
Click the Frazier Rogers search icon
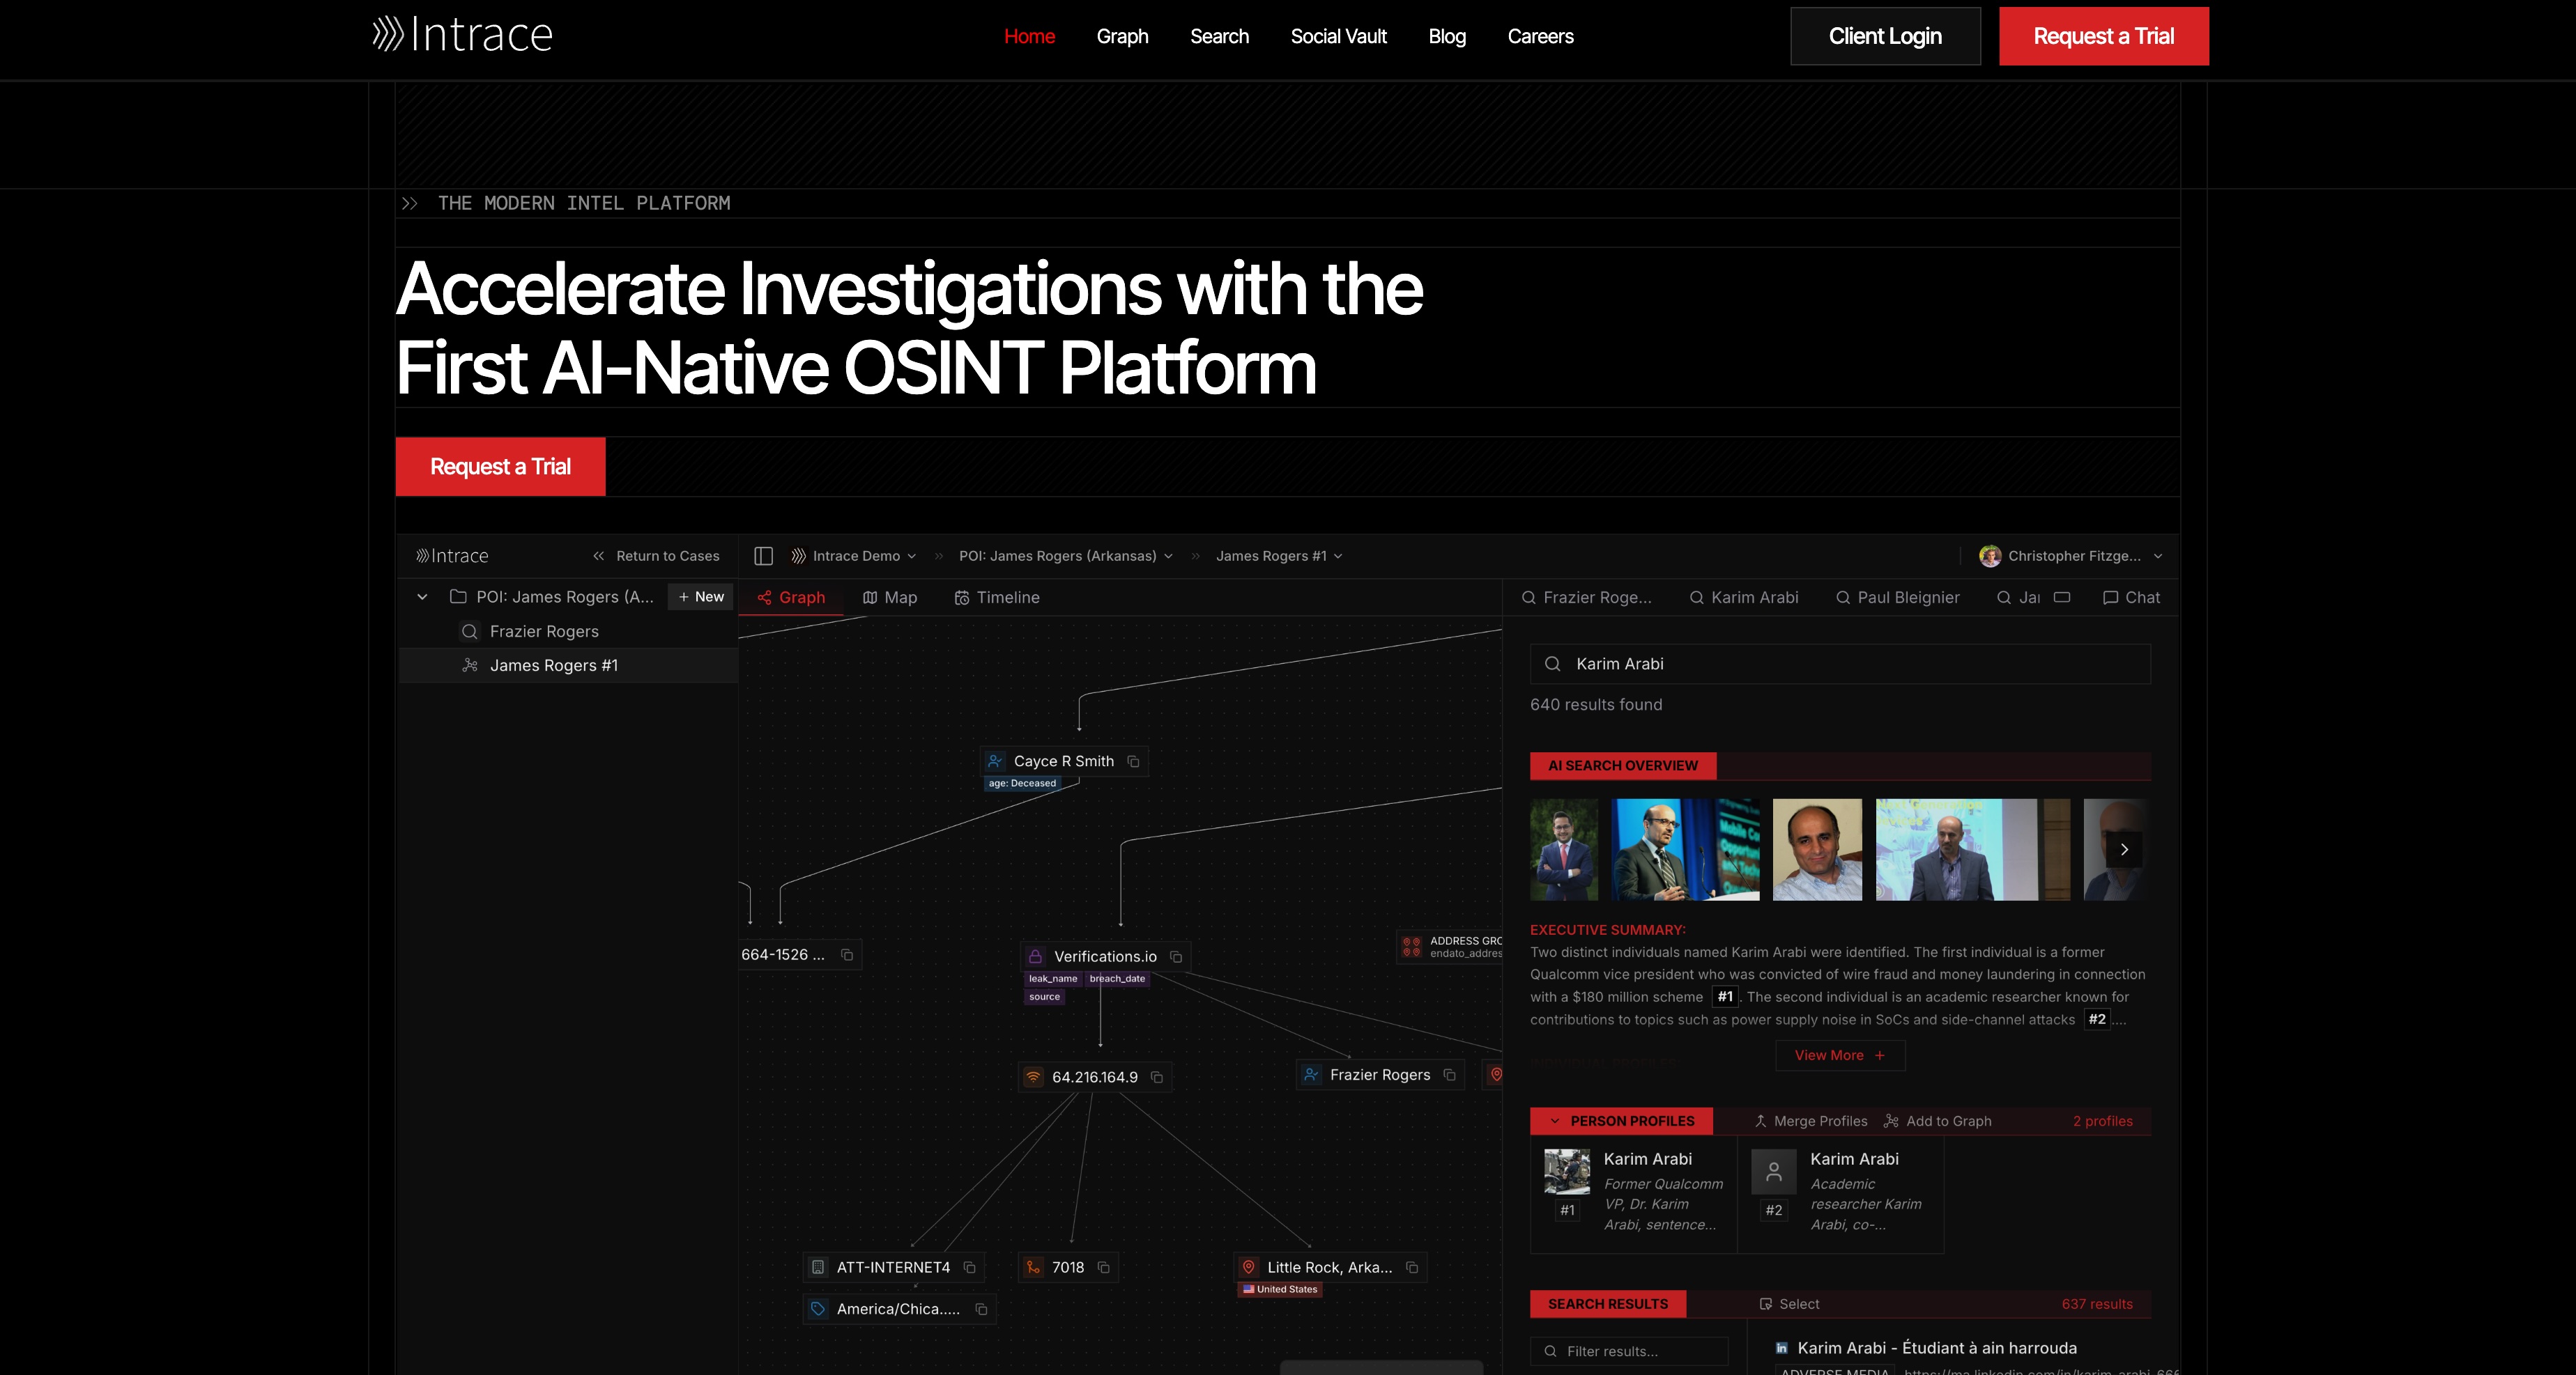[1529, 596]
